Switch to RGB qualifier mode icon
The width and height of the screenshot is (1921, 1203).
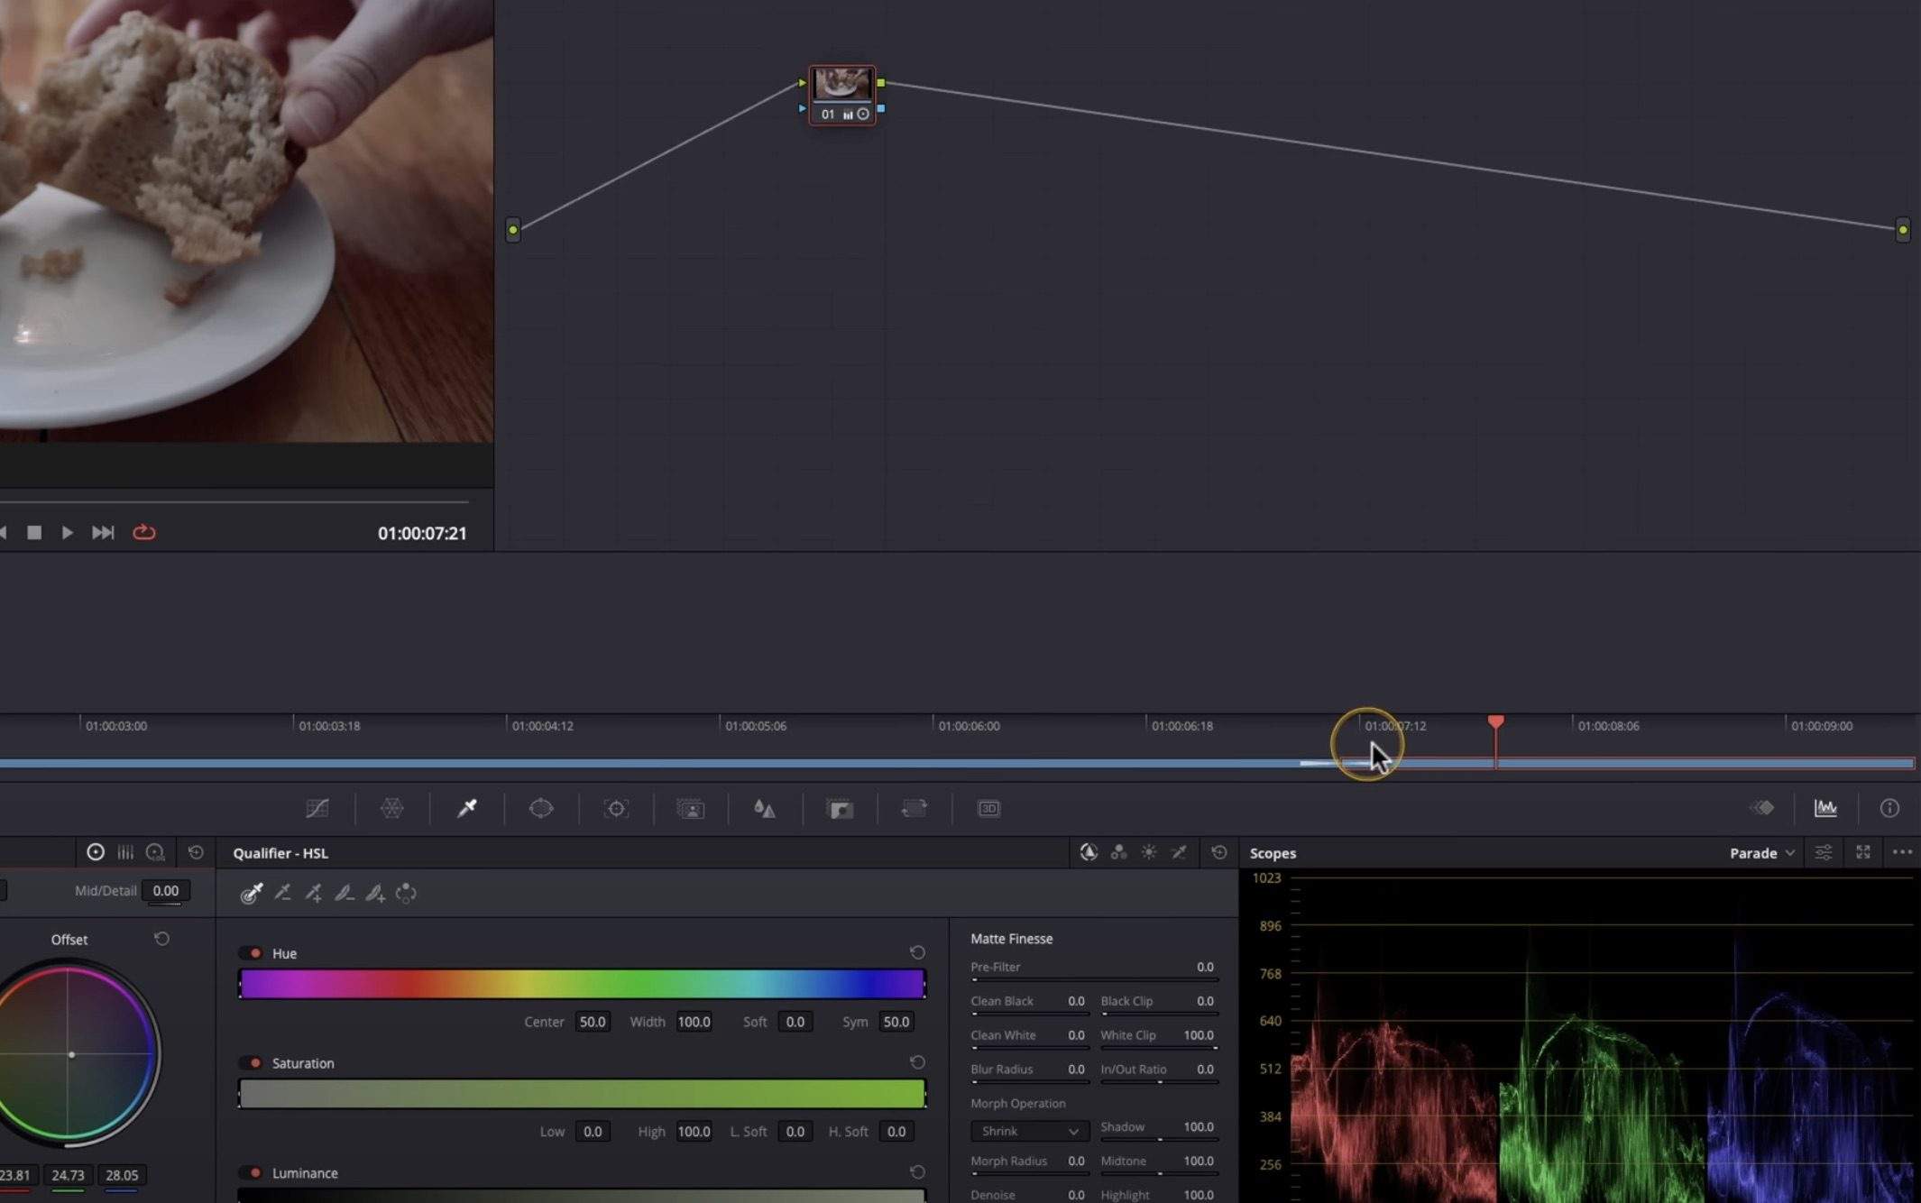1118,852
